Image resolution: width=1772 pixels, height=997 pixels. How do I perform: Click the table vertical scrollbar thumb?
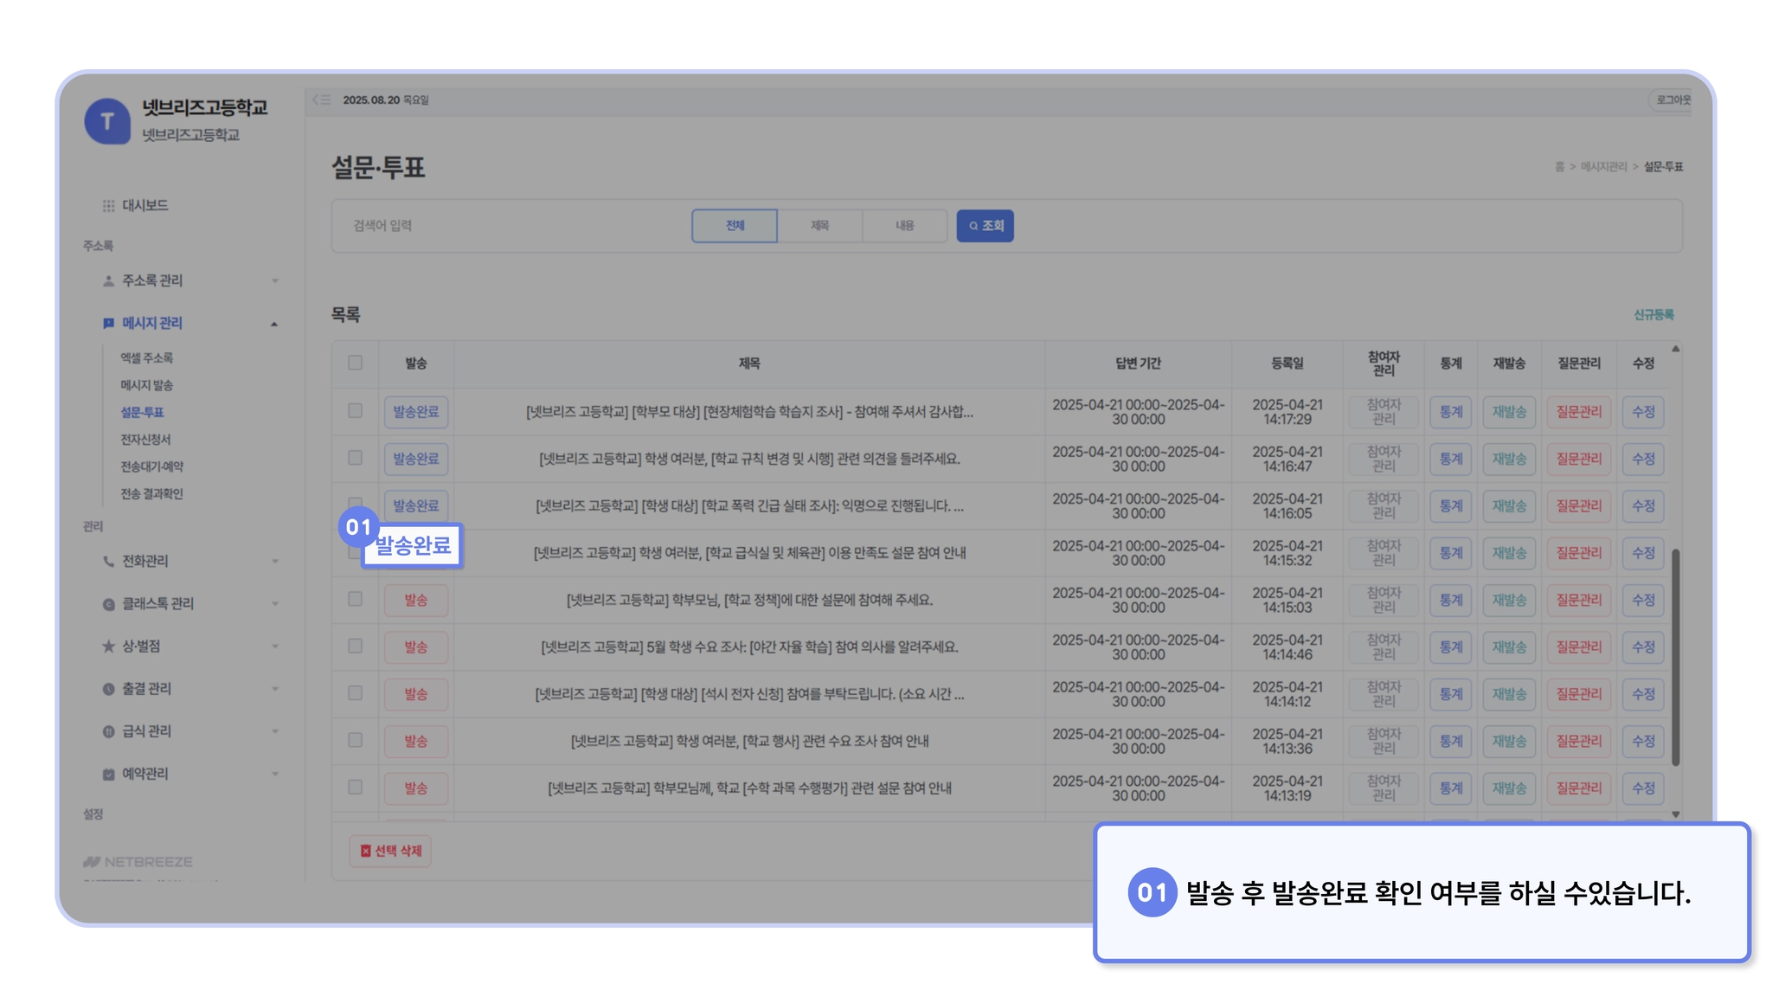click(x=1675, y=658)
